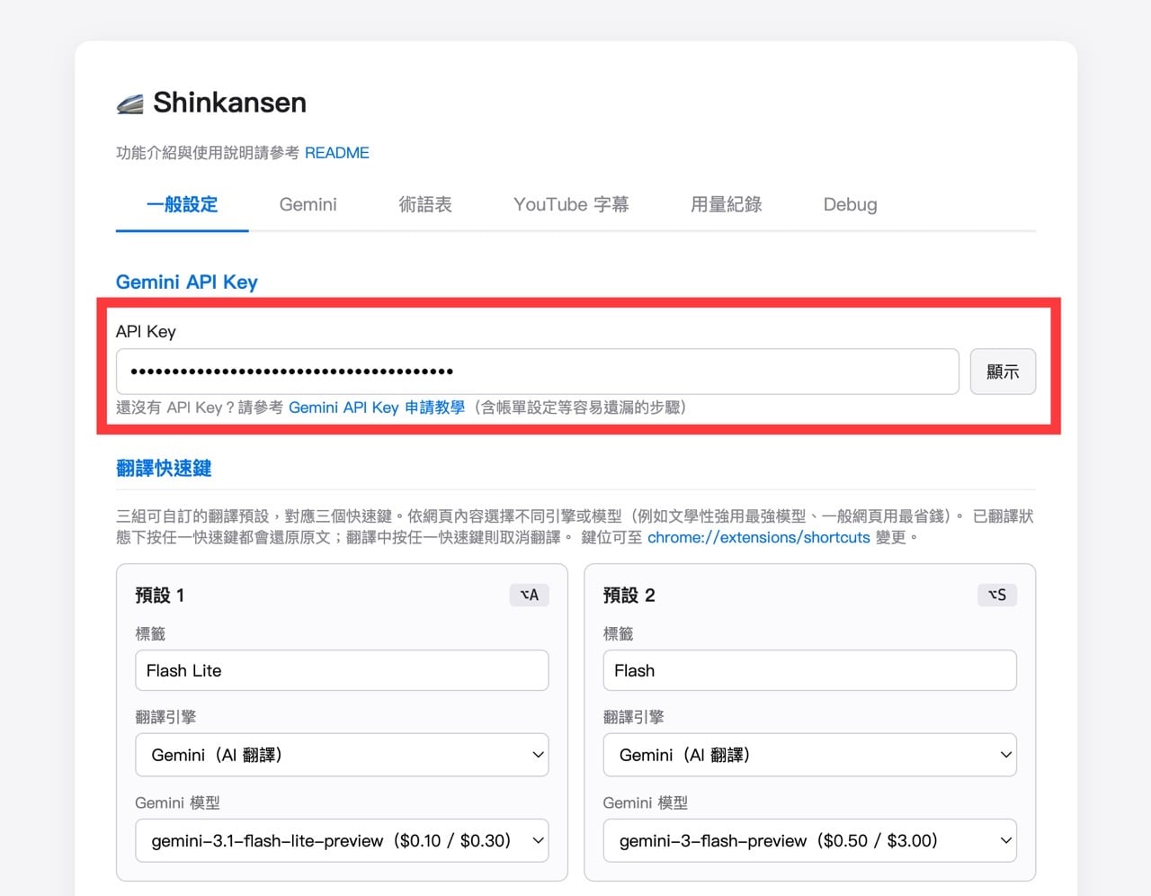Switch to the 一般設定 tab
Image resolution: width=1151 pixels, height=896 pixels.
(183, 205)
